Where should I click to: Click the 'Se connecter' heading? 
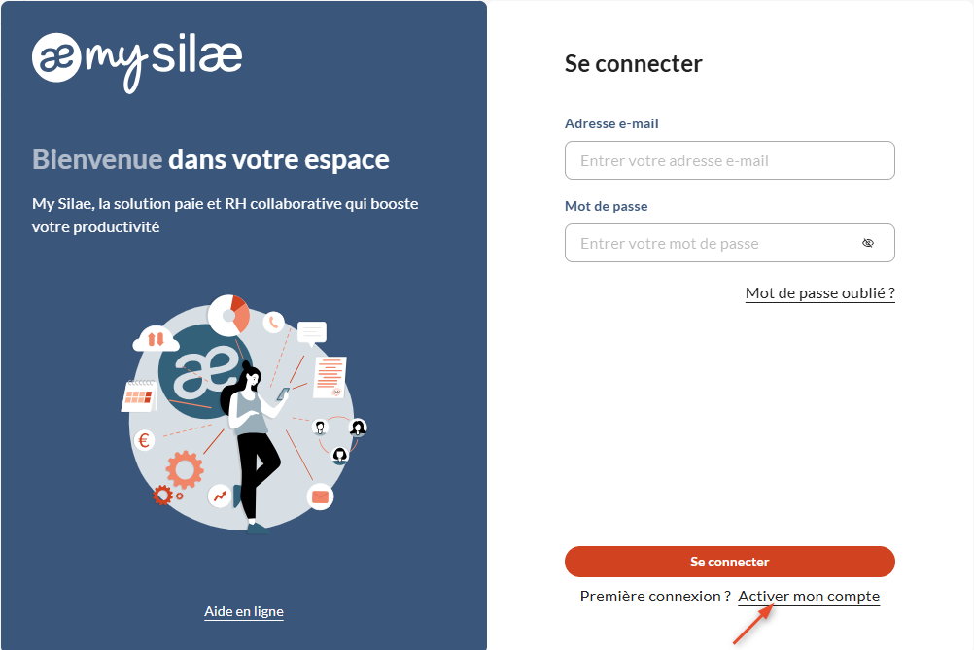(x=634, y=64)
